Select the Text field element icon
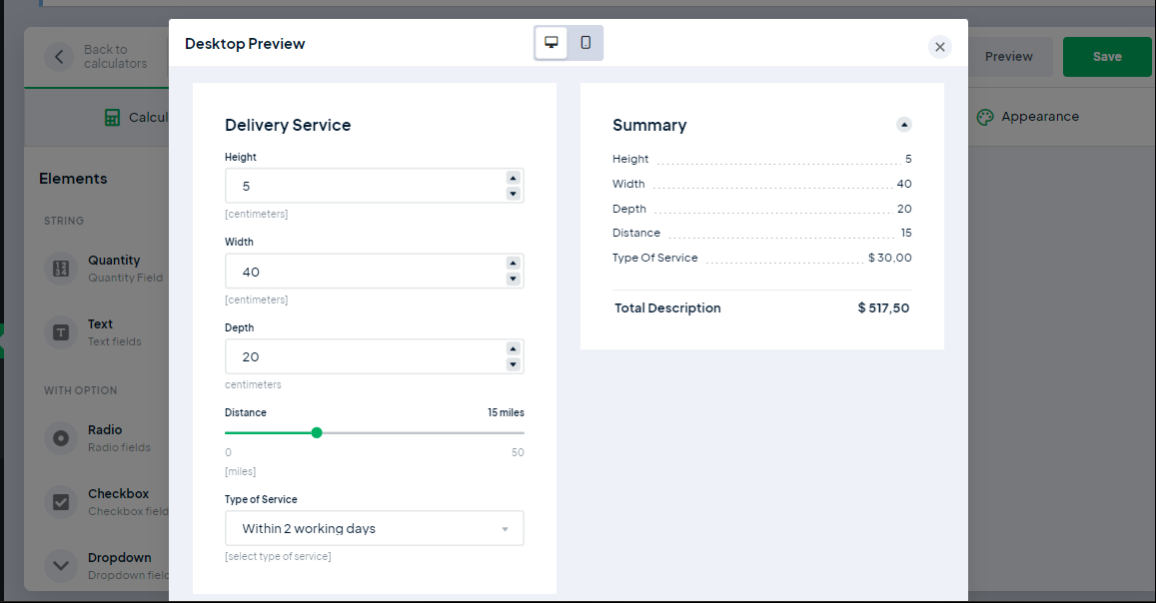 (x=61, y=332)
